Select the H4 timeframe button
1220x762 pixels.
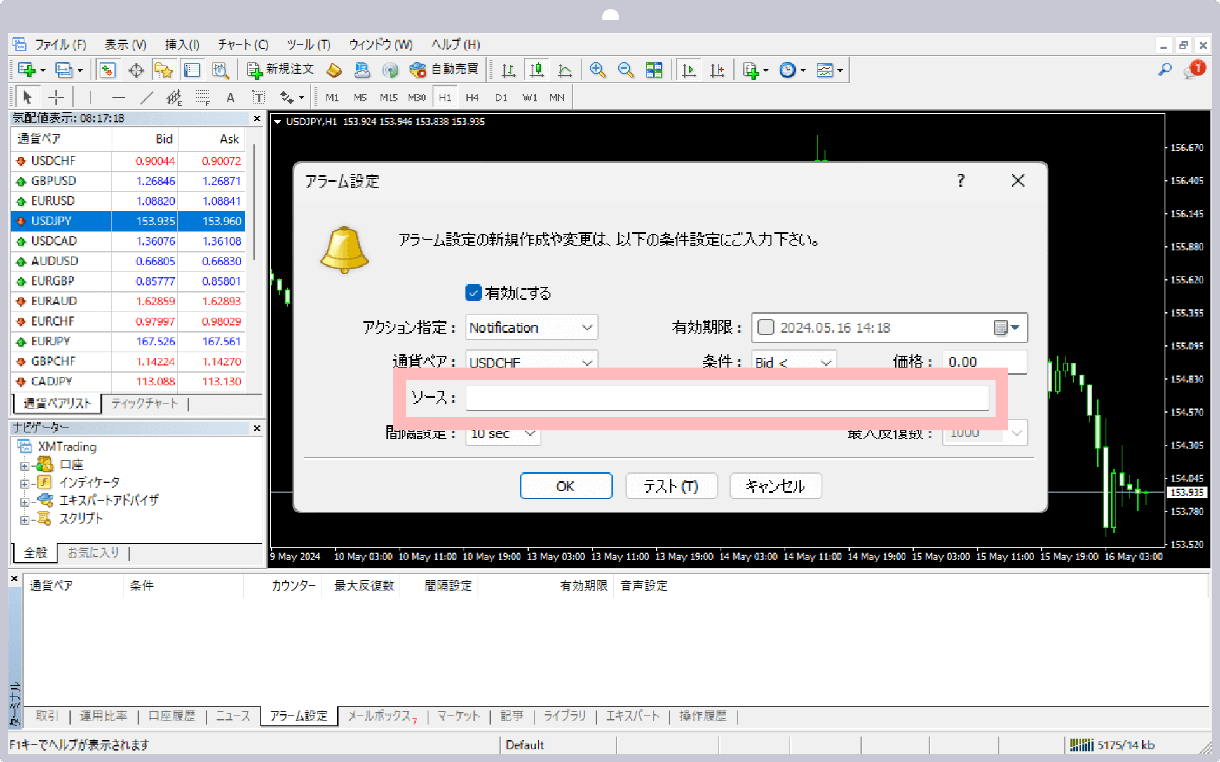pyautogui.click(x=472, y=97)
